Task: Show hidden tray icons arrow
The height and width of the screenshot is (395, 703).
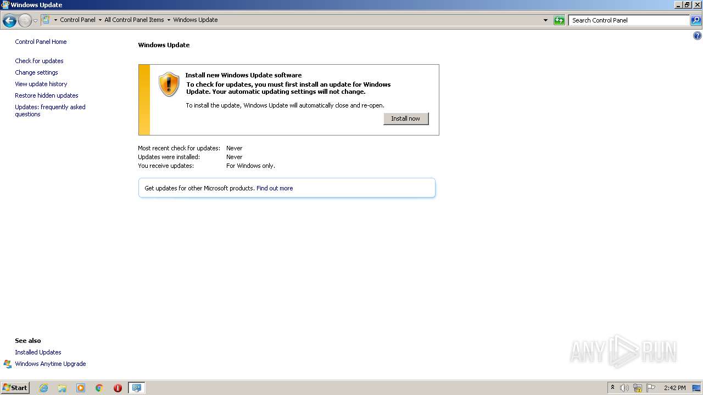Action: 612,387
